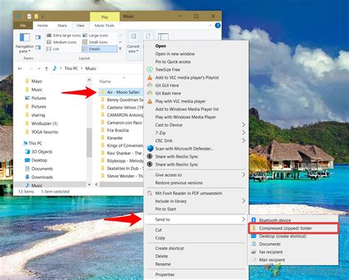349x280 pixels.
Task: Select Add to Windows Media Player list
Action: [187, 109]
